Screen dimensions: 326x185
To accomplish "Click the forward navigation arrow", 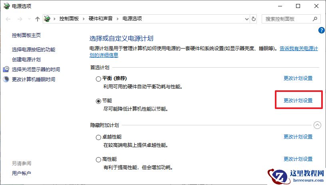I will pyautogui.click(x=20, y=19).
